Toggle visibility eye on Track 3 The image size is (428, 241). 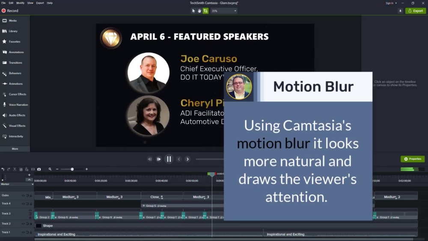[x=30, y=211]
